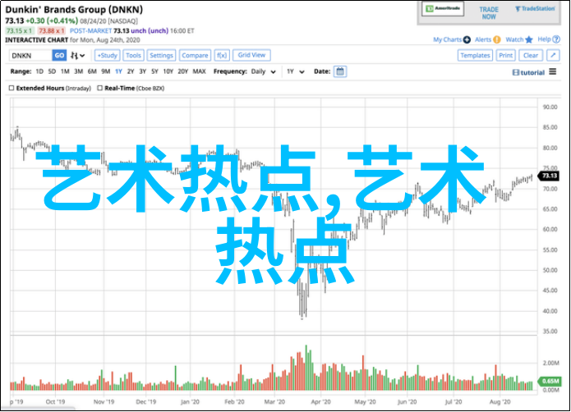Click the Help question mark icon
The height and width of the screenshot is (412, 571).
click(x=556, y=39)
